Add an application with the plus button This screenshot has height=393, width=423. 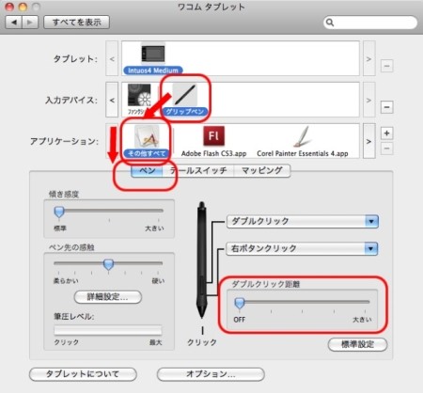pos(386,134)
